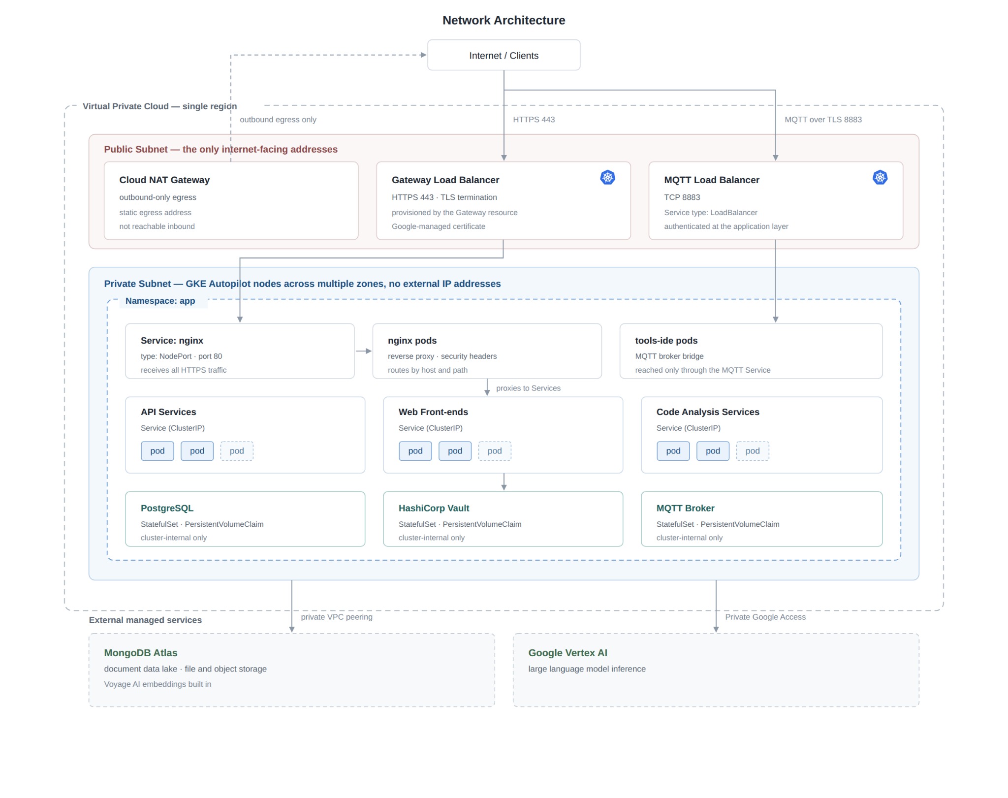The width and height of the screenshot is (1008, 798).
Task: Click the Public Subnet section title
Action: 220,150
